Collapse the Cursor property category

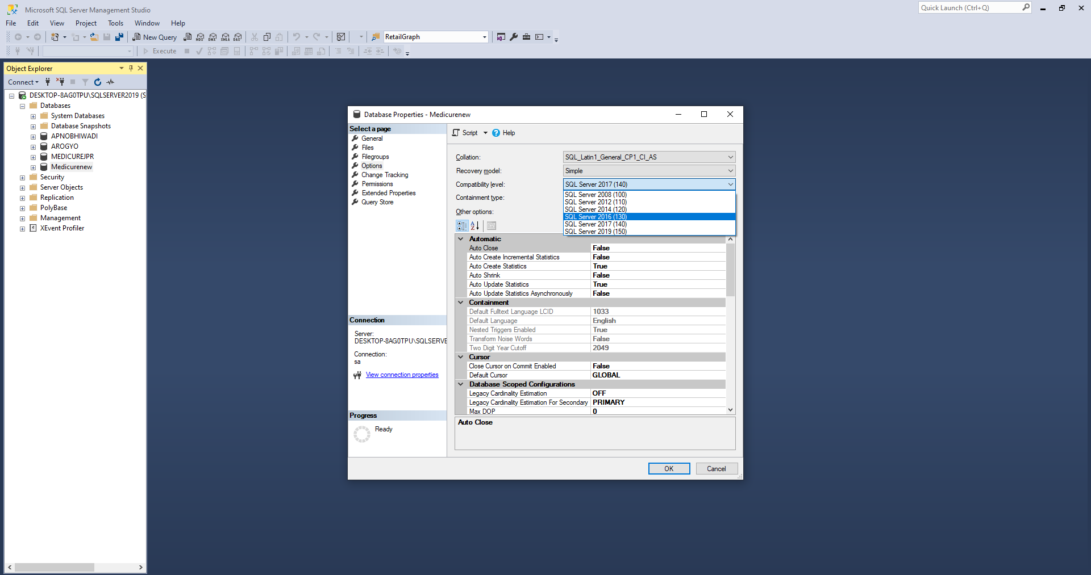461,357
